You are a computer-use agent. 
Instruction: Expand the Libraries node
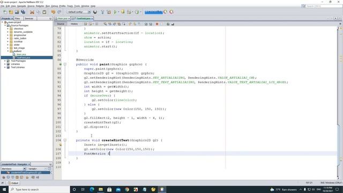[5, 64]
